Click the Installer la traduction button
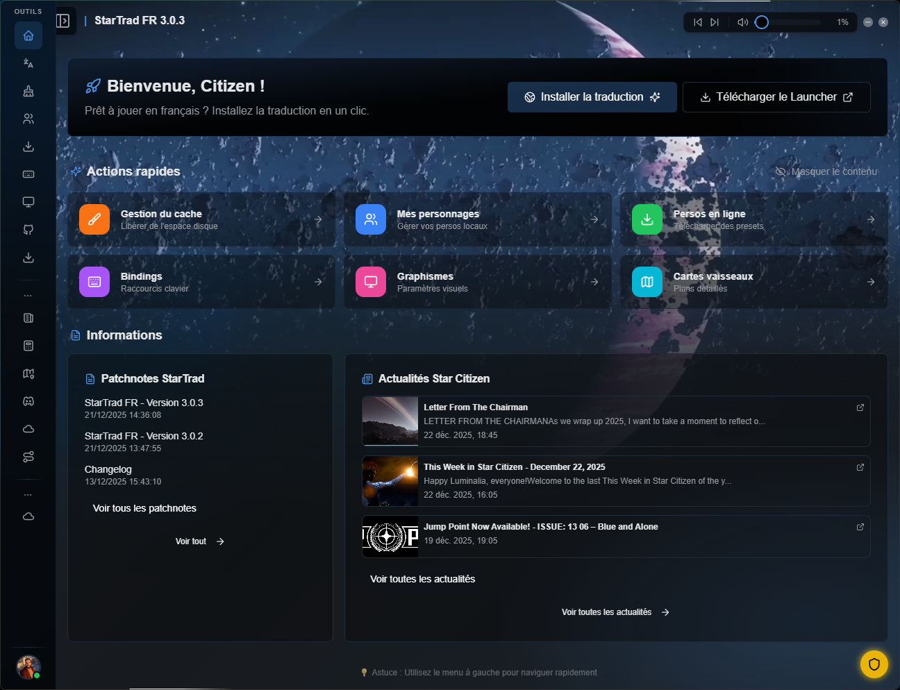900x690 pixels. click(x=592, y=97)
